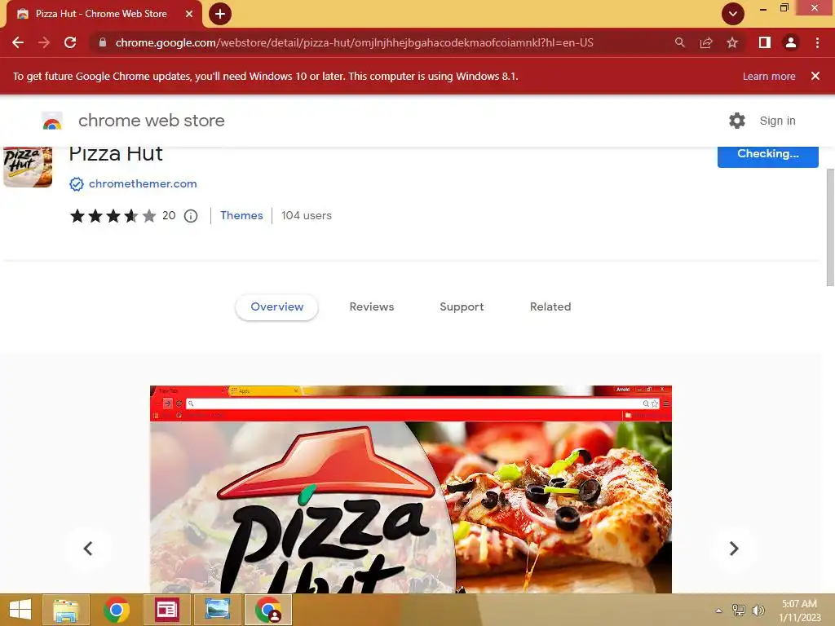Go back to previous page

coord(18,42)
